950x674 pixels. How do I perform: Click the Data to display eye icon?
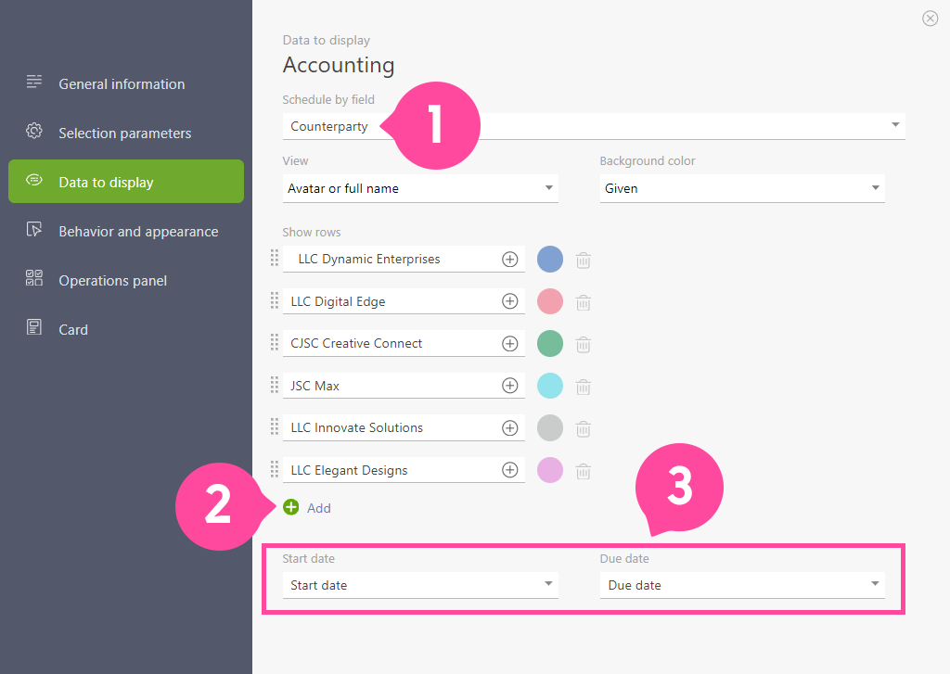tap(34, 180)
